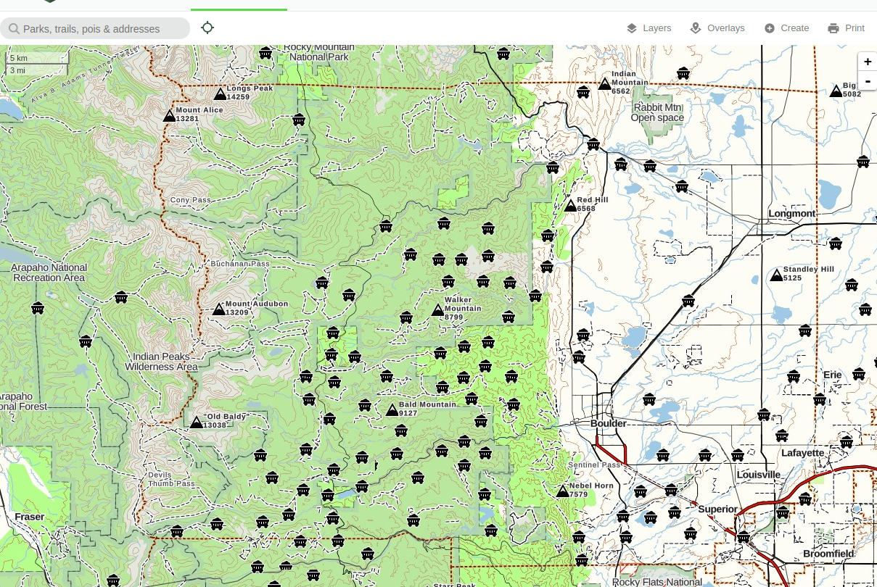Click the "Old Baldy" peak marker
This screenshot has width=877, height=587.
coord(196,422)
